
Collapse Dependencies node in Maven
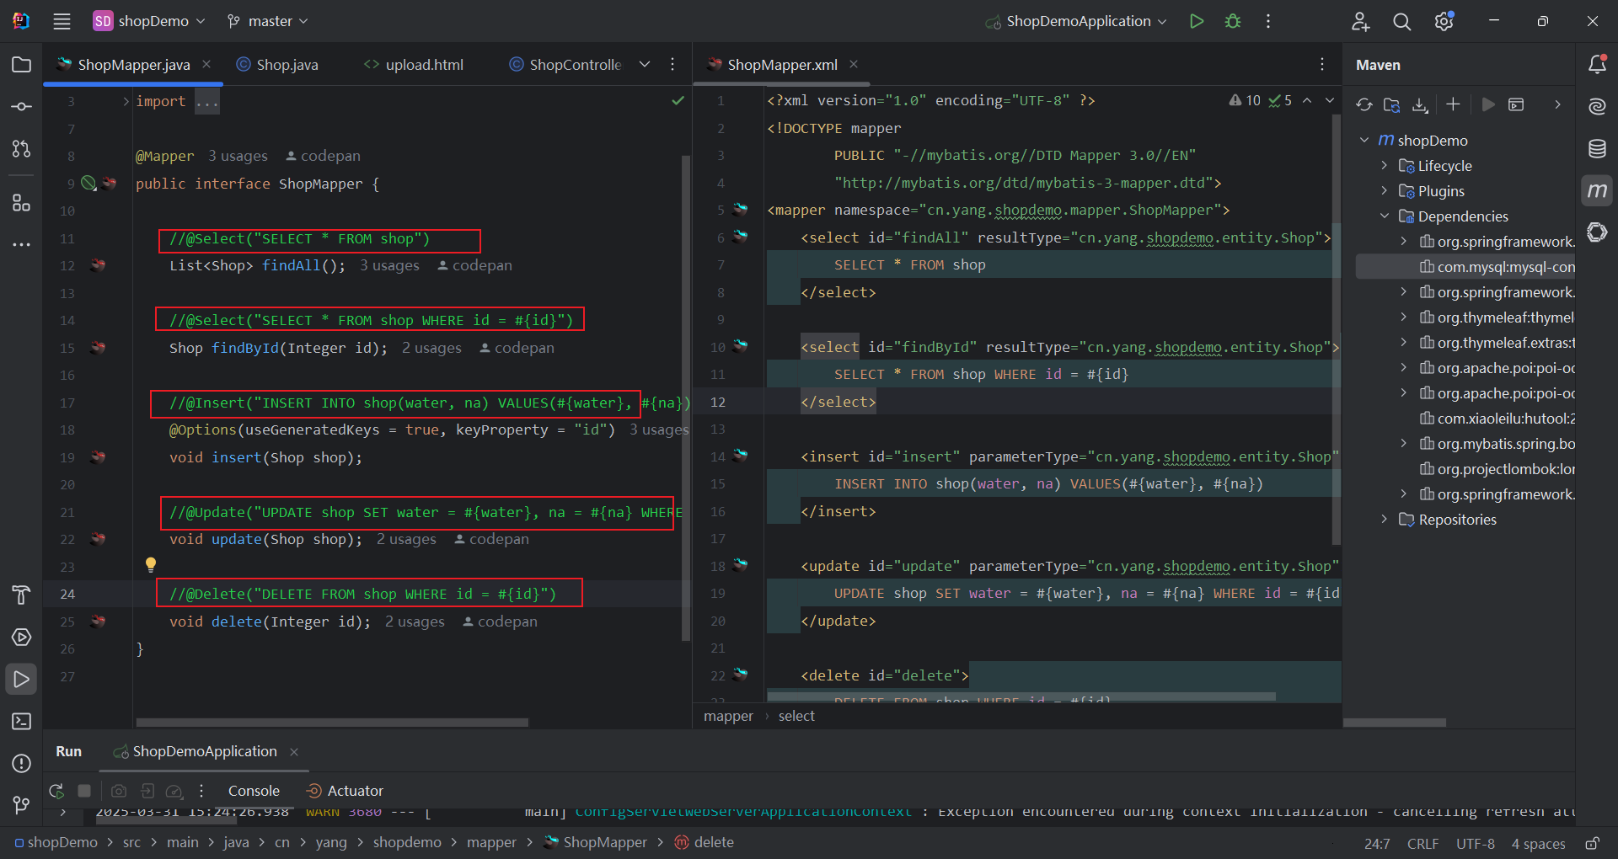click(1385, 216)
